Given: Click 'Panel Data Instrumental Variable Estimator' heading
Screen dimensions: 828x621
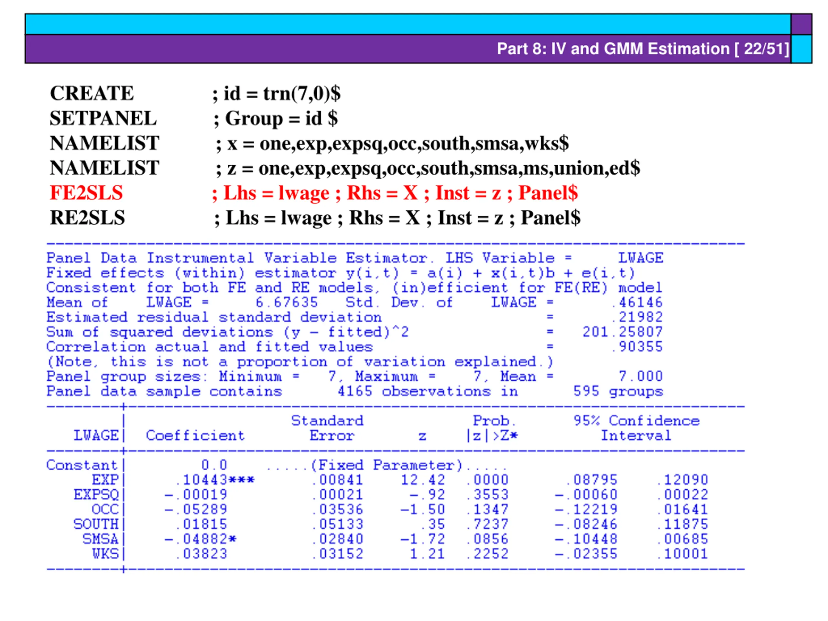Looking at the screenshot, I should 240,258.
